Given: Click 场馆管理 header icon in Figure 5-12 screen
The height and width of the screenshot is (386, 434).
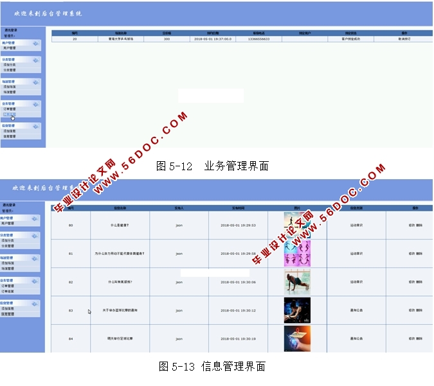Looking at the screenshot, I should pos(36,82).
